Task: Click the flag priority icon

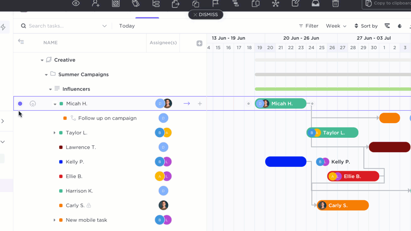Action: tap(215, 3)
